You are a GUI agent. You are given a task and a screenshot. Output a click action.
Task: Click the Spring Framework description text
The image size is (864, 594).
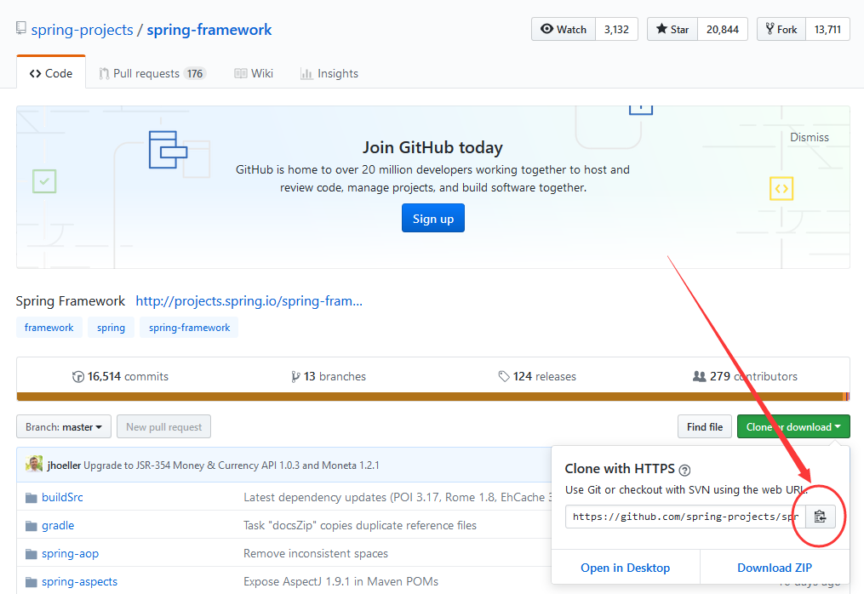pos(71,301)
